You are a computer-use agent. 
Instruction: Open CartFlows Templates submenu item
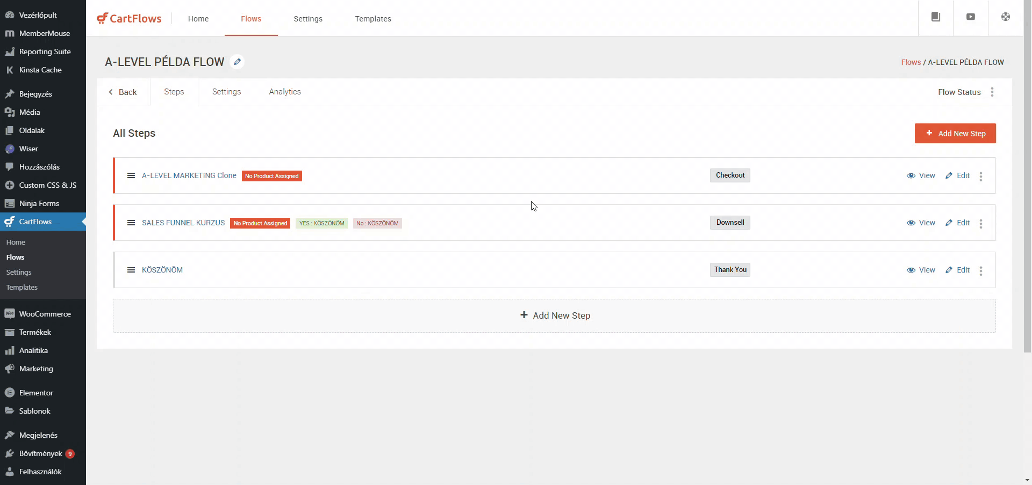pyautogui.click(x=22, y=287)
